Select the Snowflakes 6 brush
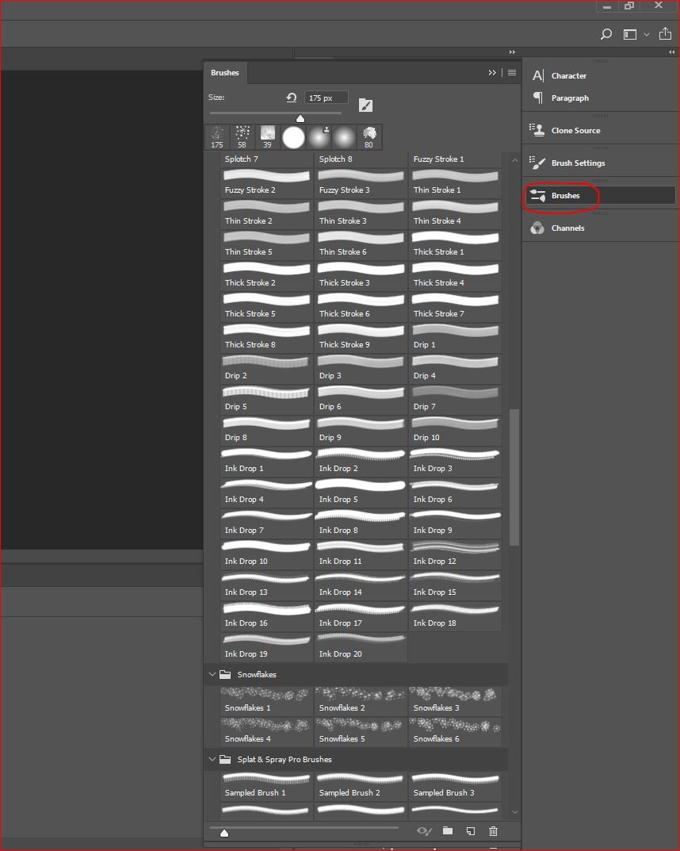Image resolution: width=680 pixels, height=851 pixels. [455, 731]
